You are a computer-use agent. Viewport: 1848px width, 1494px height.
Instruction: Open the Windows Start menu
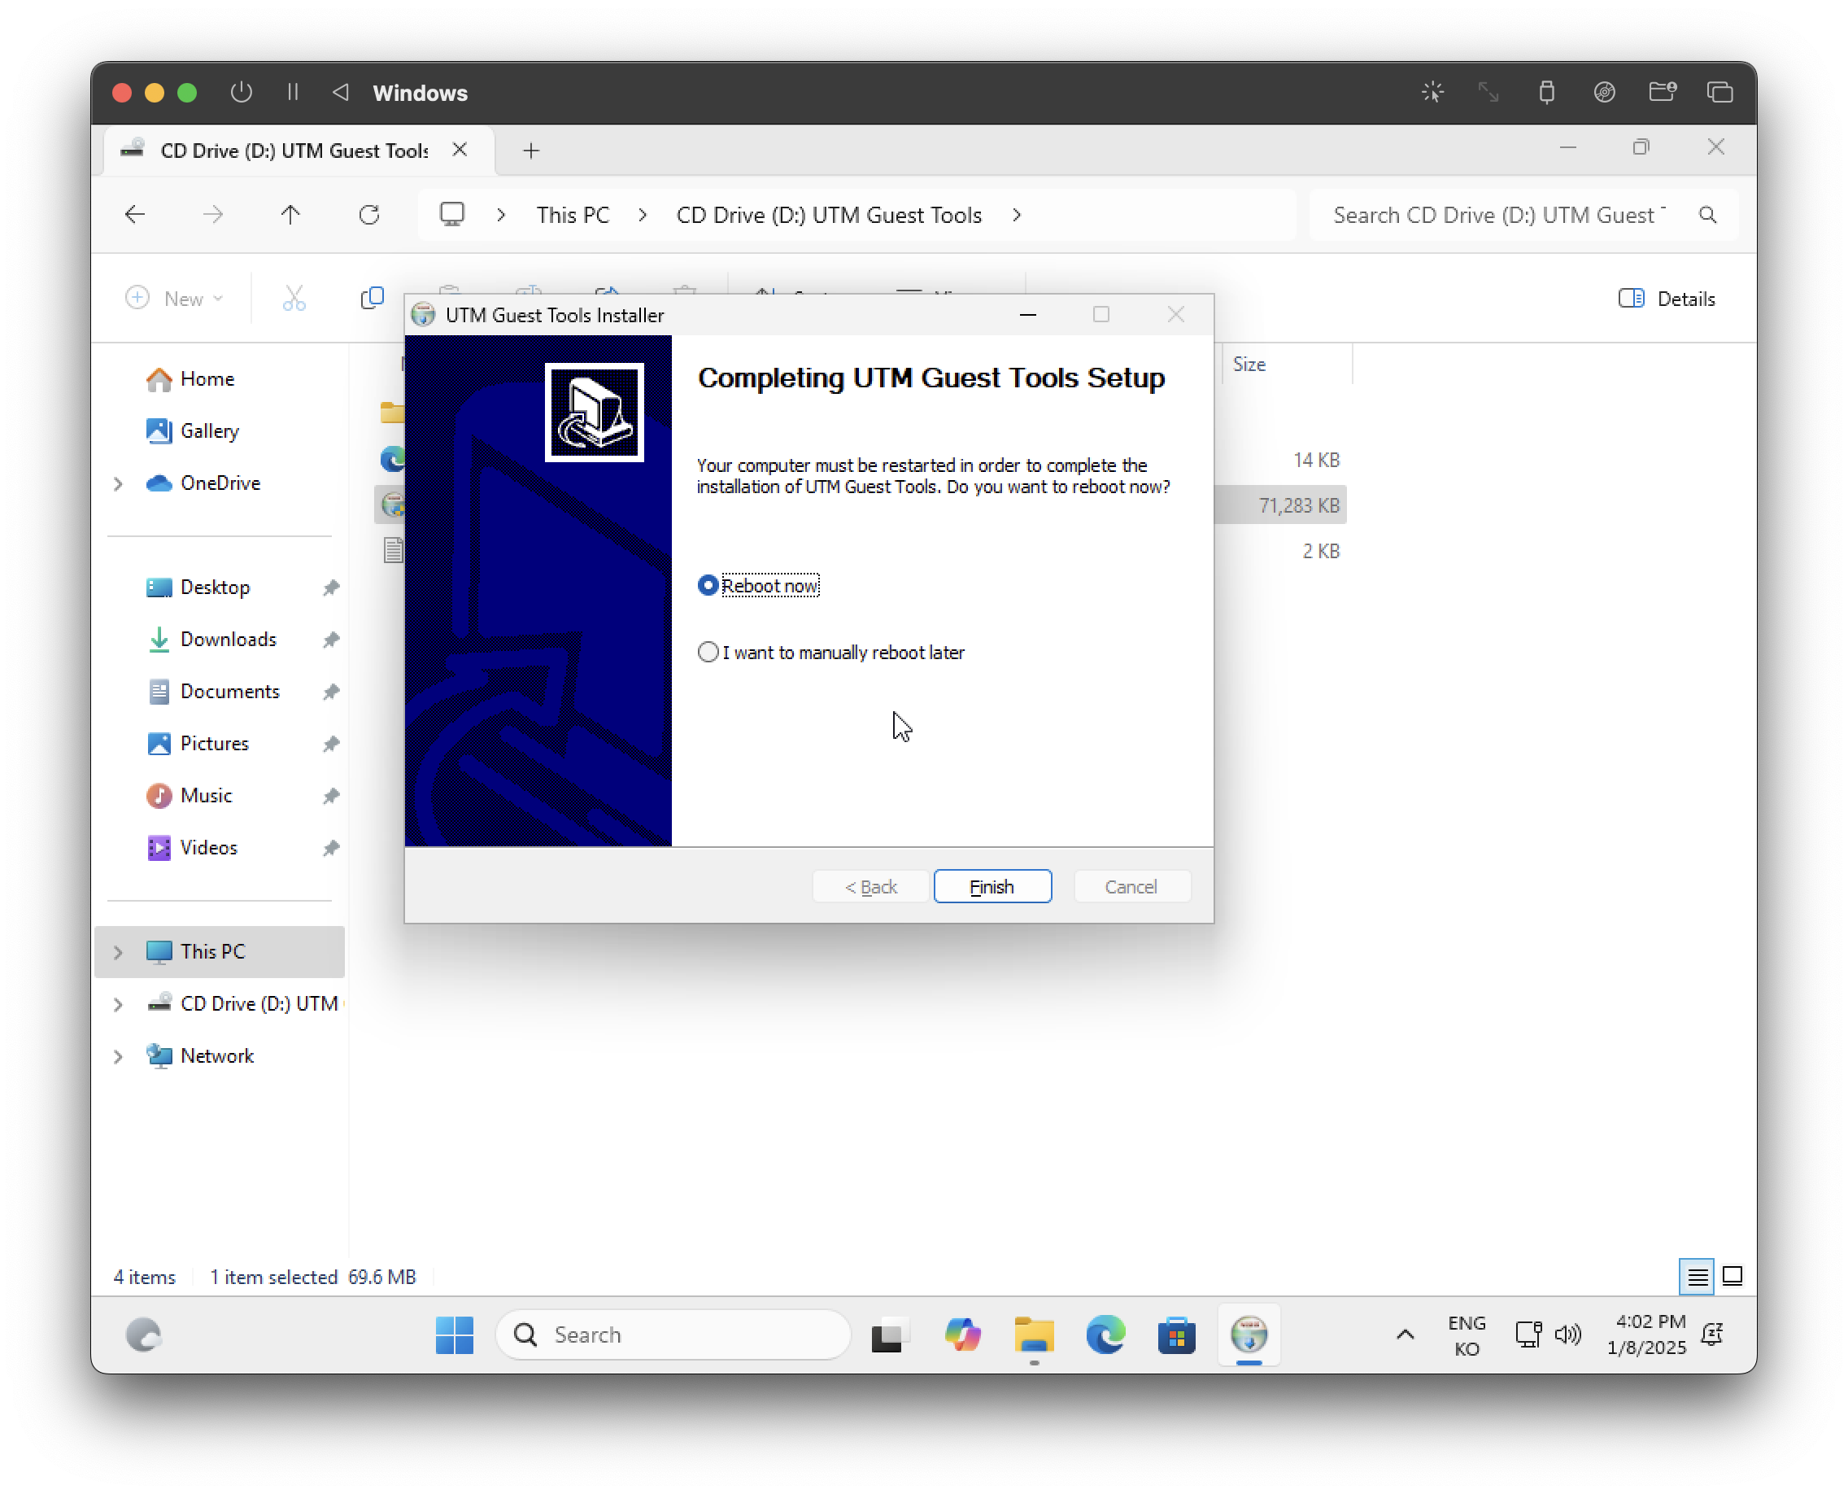tap(454, 1335)
